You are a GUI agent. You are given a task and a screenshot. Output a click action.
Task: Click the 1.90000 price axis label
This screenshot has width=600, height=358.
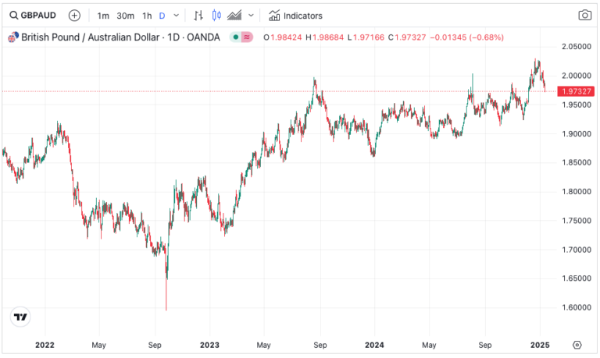(577, 133)
